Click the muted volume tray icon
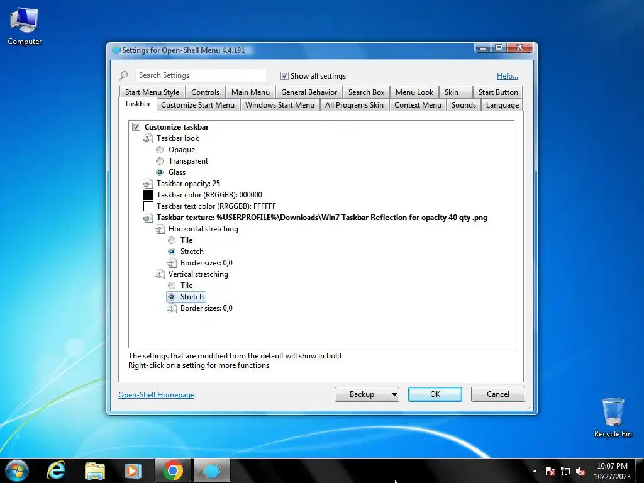The image size is (644, 483). [x=580, y=472]
